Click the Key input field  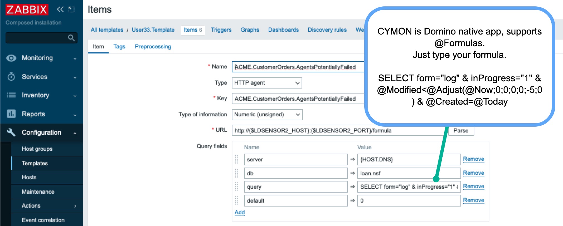coord(298,99)
